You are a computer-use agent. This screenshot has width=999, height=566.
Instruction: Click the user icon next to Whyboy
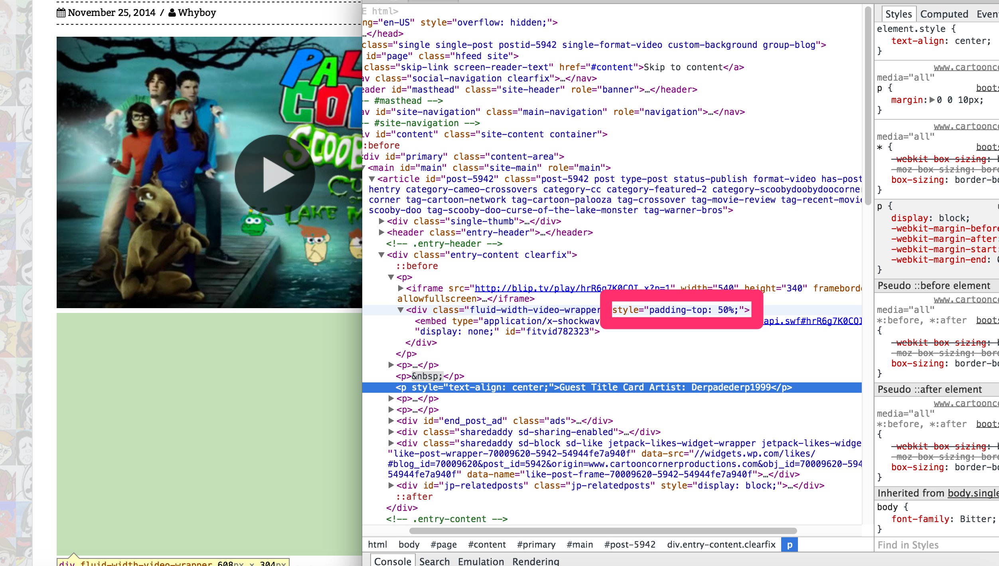[172, 13]
